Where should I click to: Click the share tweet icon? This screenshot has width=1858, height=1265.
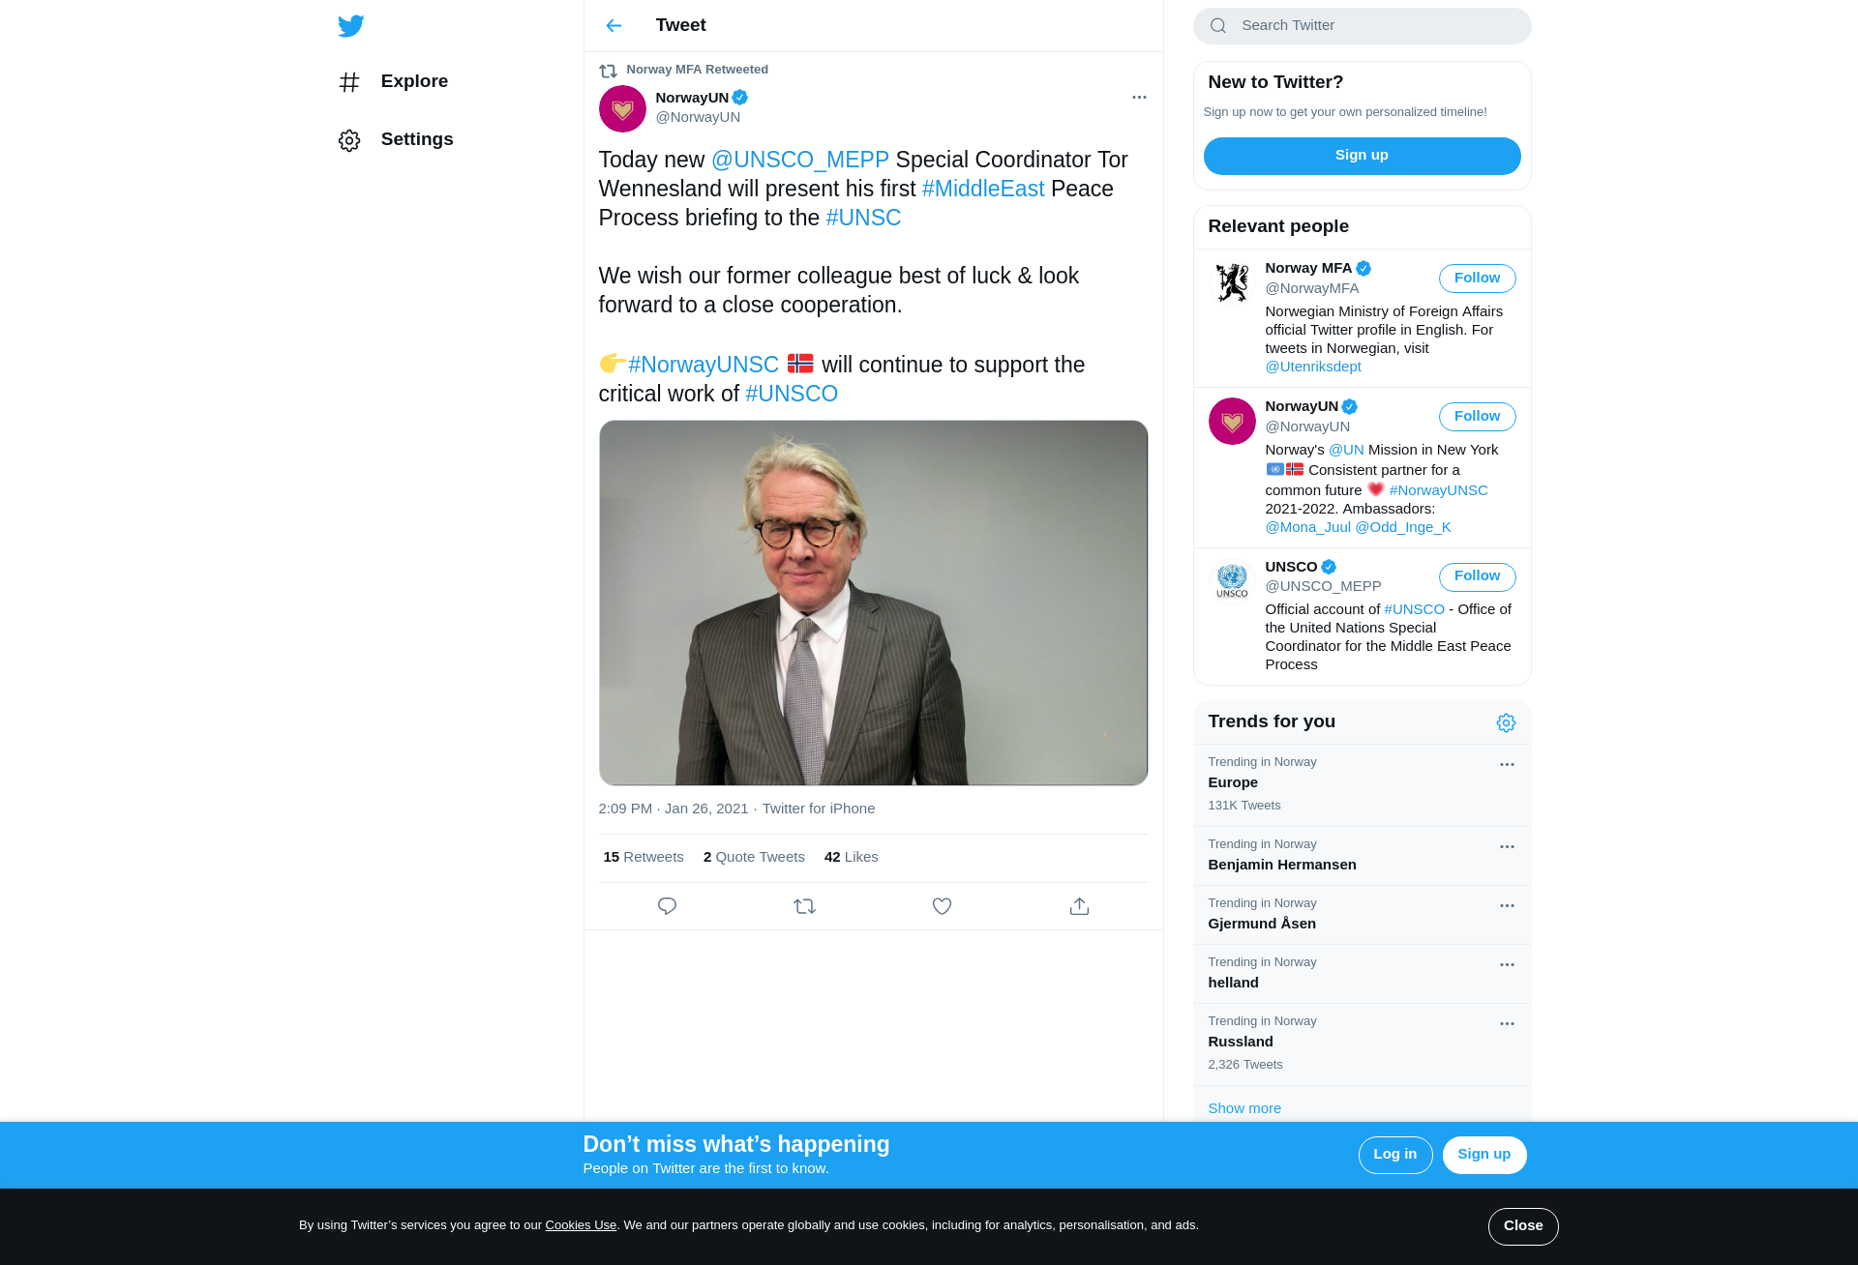1079,906
